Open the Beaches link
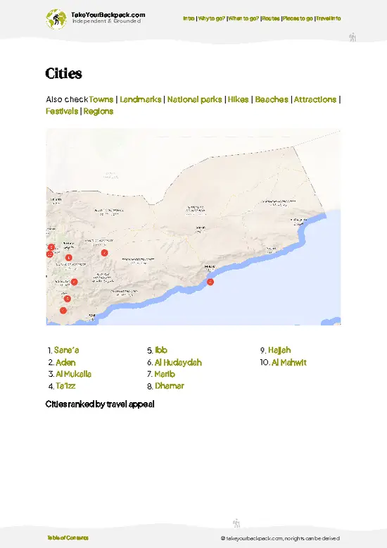This screenshot has height=548, width=387. [272, 99]
